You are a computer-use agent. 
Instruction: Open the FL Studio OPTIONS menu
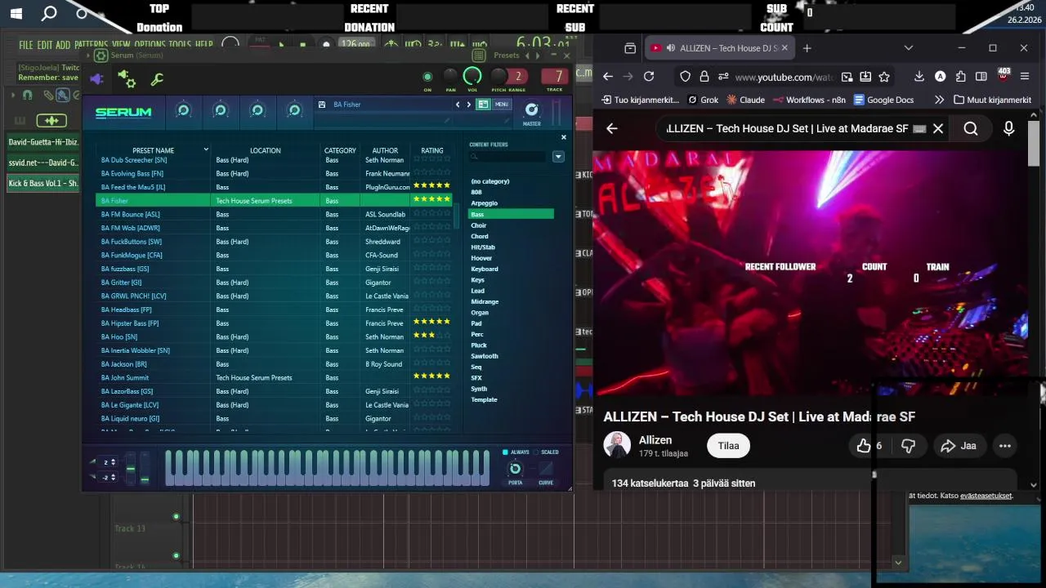[150, 45]
